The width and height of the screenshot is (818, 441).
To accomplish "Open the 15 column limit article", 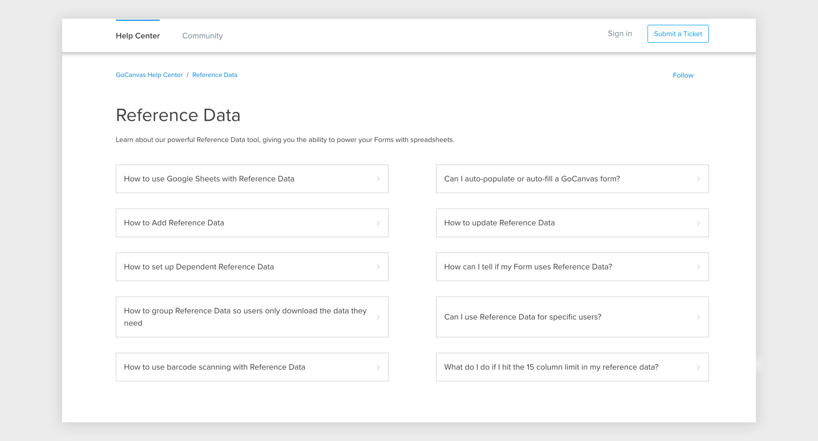I will click(x=572, y=367).
